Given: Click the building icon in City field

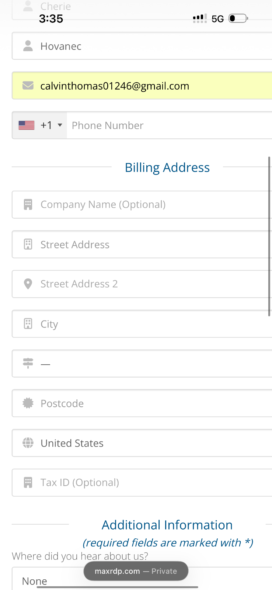Looking at the screenshot, I should (28, 324).
